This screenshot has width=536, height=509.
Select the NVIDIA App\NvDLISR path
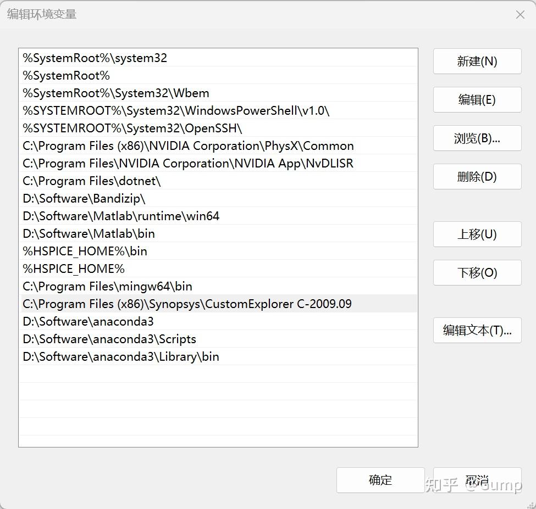pos(219,164)
